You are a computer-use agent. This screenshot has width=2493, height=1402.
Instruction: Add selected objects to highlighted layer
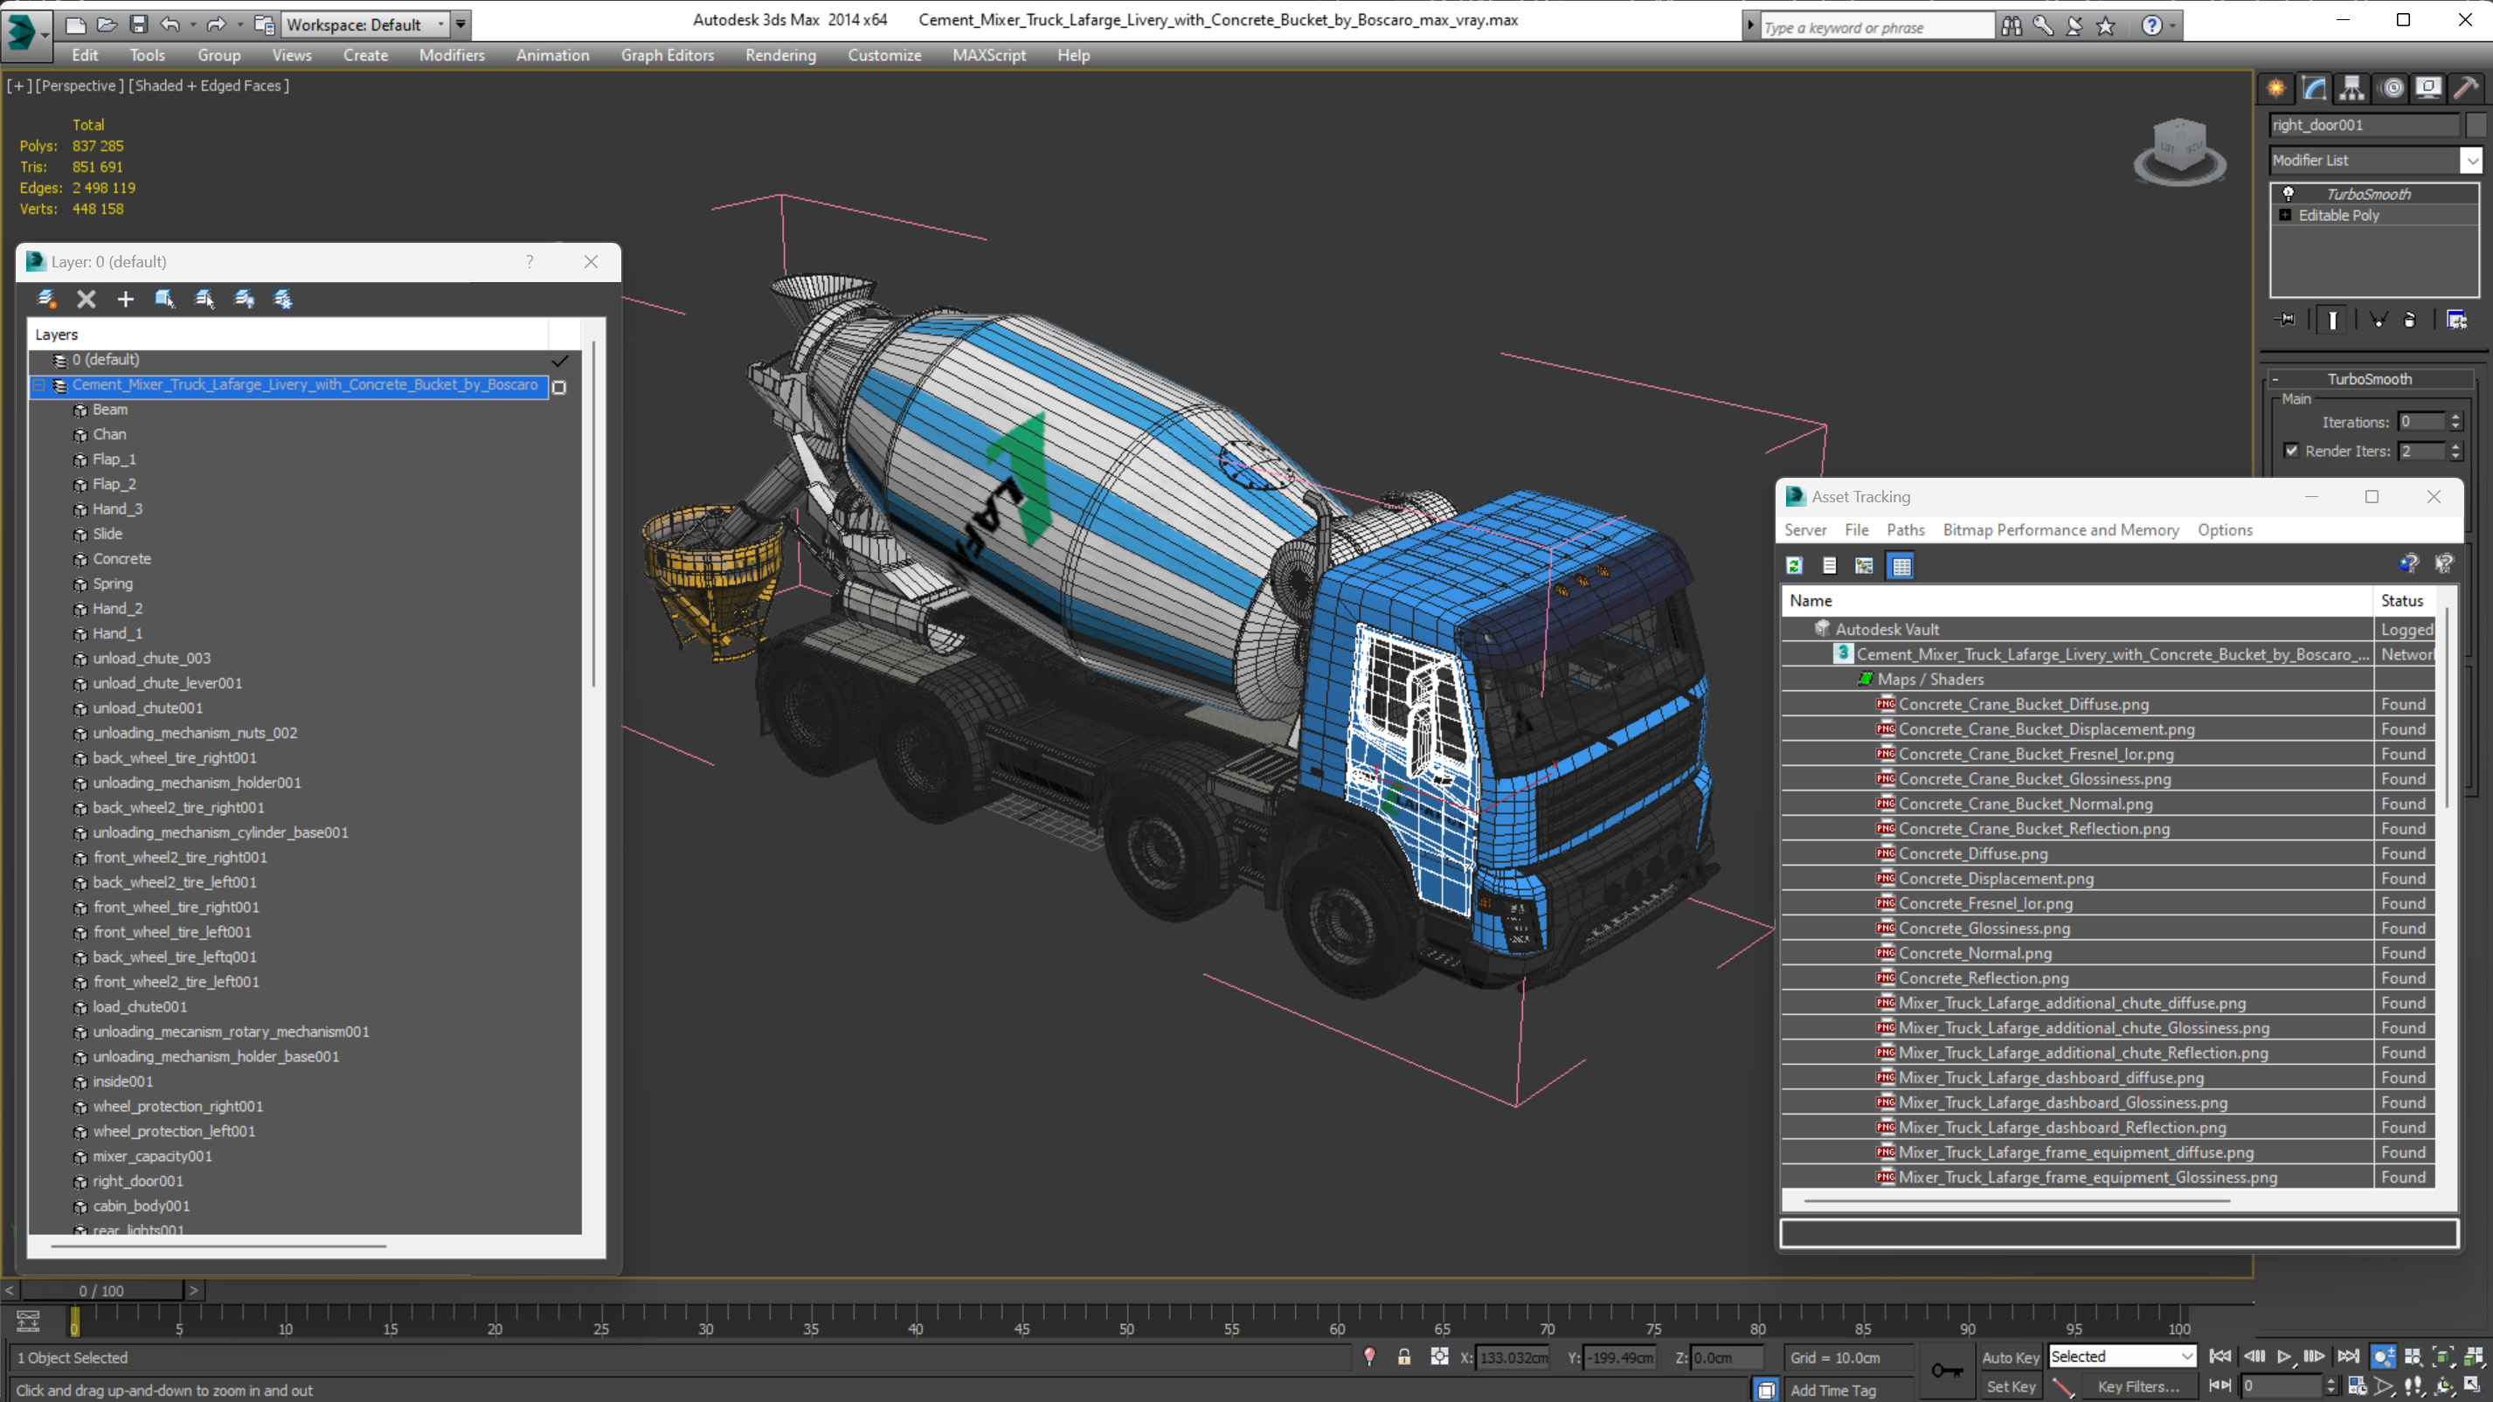tap(126, 299)
